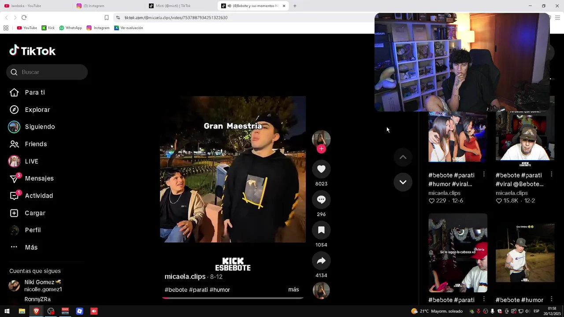Follow micaela.clips with the plus badge
This screenshot has height=317, width=564.
[x=321, y=149]
